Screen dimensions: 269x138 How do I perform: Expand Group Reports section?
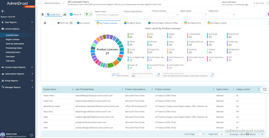tap(32, 81)
